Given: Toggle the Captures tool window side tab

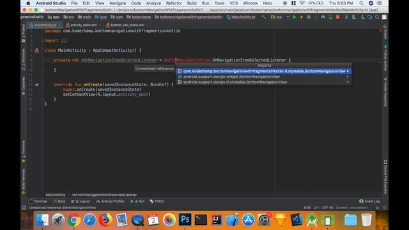Looking at the screenshot, I should pyautogui.click(x=24, y=86).
